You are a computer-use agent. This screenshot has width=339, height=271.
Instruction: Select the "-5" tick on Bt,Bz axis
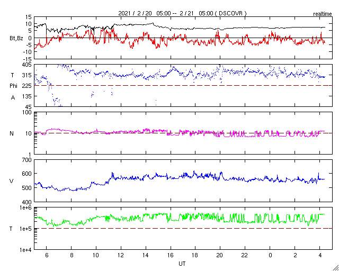click(x=28, y=45)
